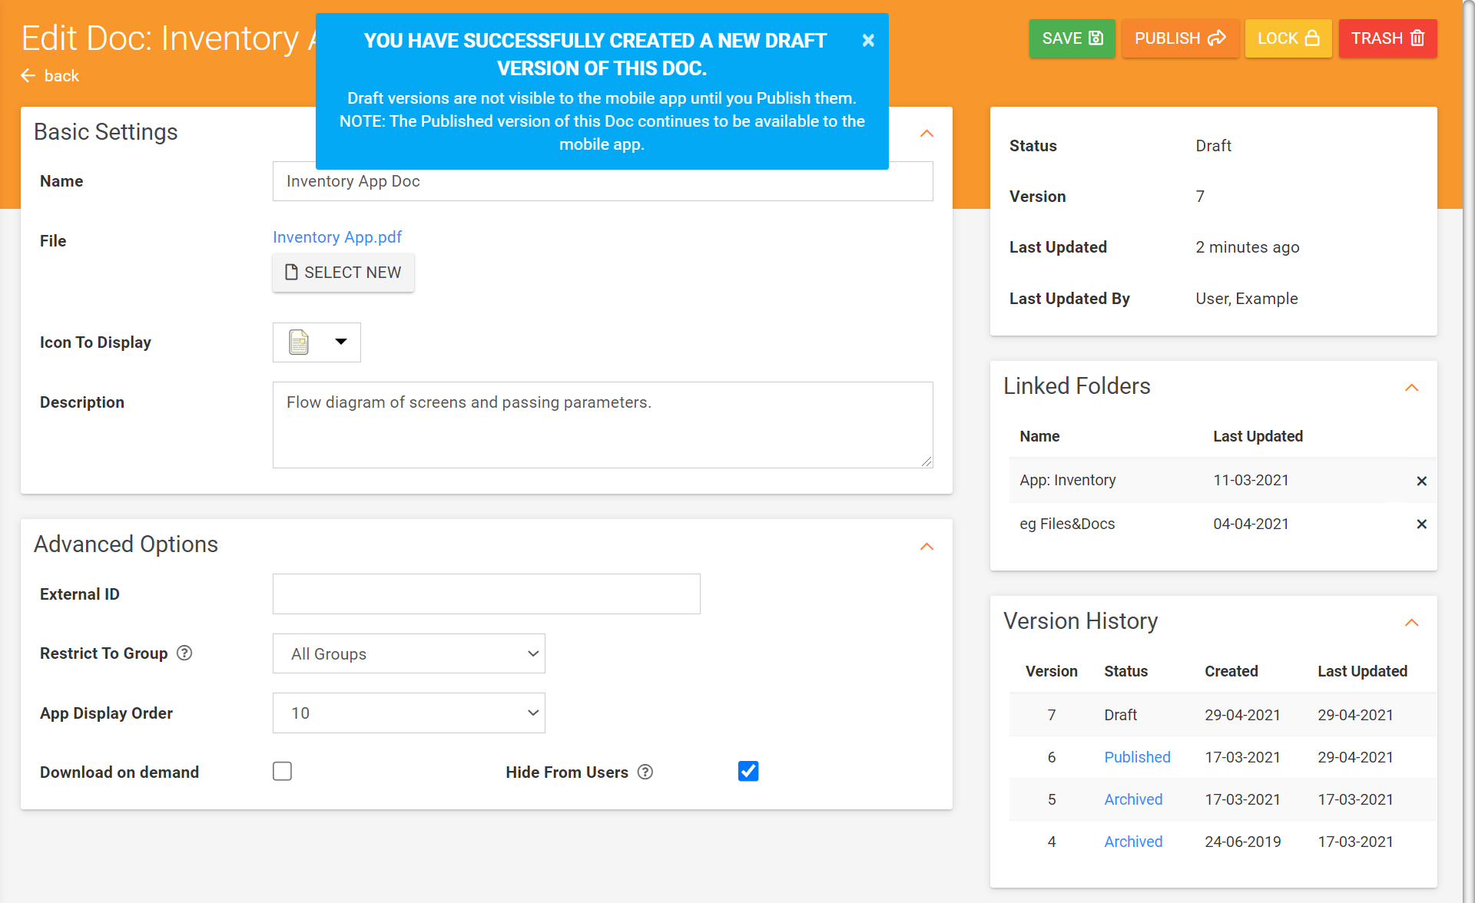Open the Inventory App.pdf file link

pyautogui.click(x=337, y=237)
